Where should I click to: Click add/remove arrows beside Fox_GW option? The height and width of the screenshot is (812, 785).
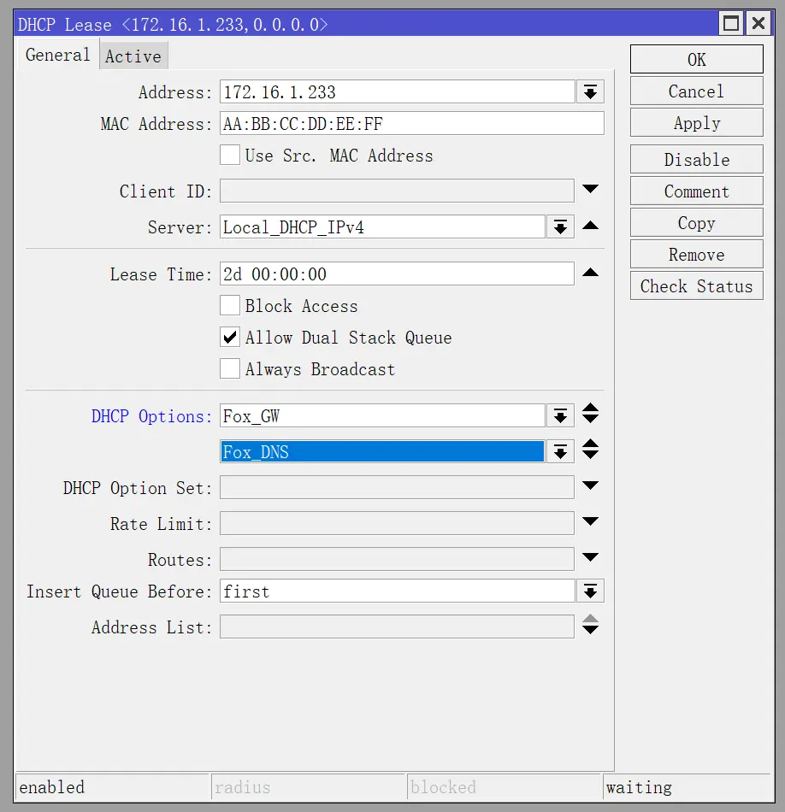tap(590, 413)
